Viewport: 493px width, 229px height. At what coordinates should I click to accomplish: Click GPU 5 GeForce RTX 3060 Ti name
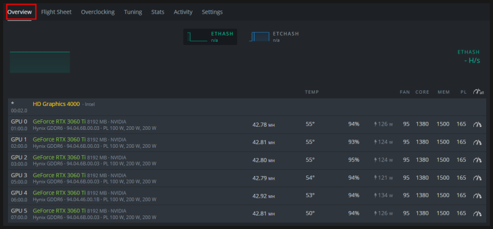coord(59,211)
